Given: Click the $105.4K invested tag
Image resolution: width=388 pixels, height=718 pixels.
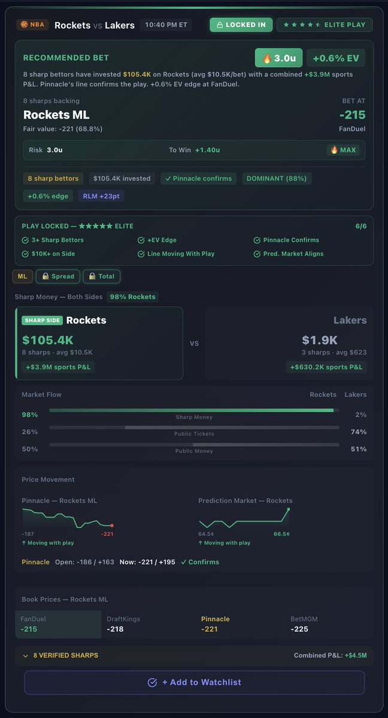Looking at the screenshot, I should coord(122,178).
